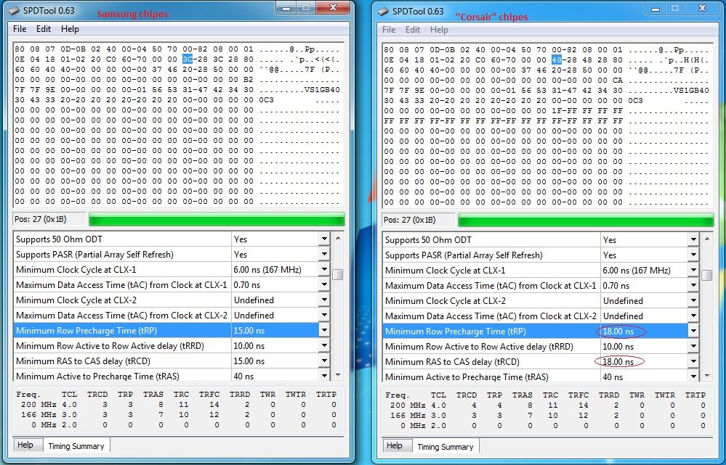Open tRCD 18.00 ns dropdown in right window

693,362
